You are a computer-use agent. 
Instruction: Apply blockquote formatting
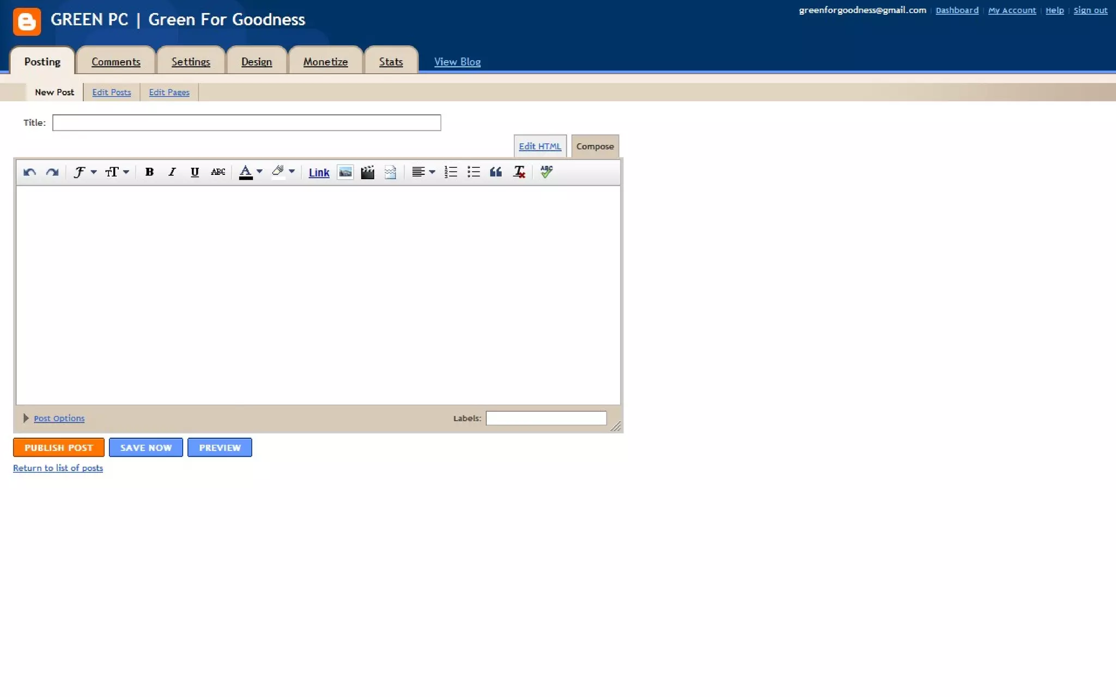click(495, 172)
